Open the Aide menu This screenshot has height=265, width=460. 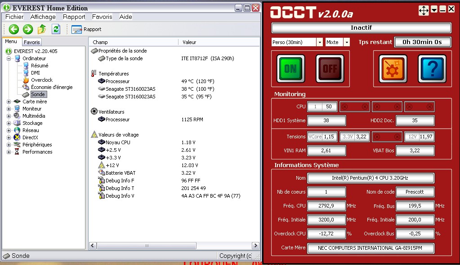point(125,17)
